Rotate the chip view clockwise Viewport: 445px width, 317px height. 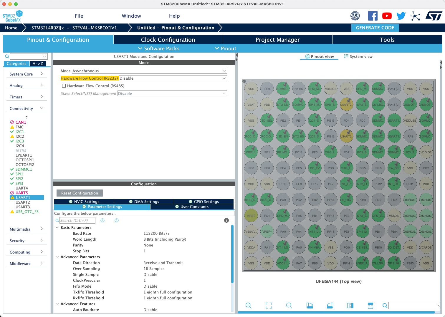[x=310, y=306]
